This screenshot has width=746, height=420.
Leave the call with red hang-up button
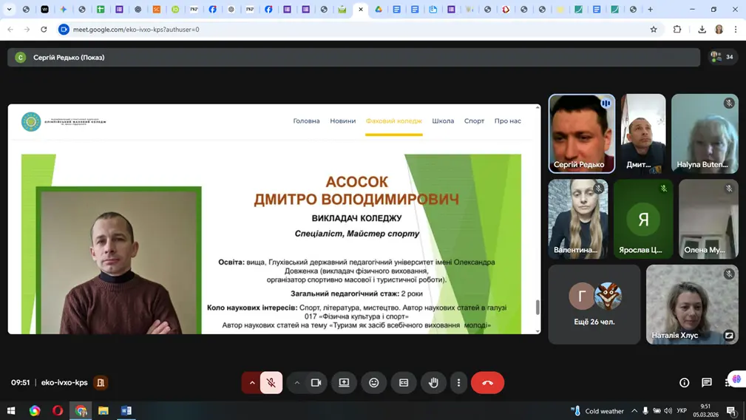(488, 382)
